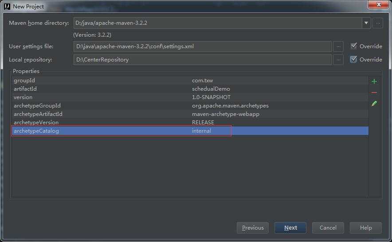Click the Cancel button
Viewport: 392px width, 242px height.
click(328, 228)
